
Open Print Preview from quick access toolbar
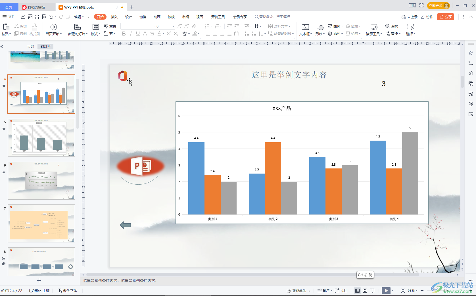[x=44, y=17]
